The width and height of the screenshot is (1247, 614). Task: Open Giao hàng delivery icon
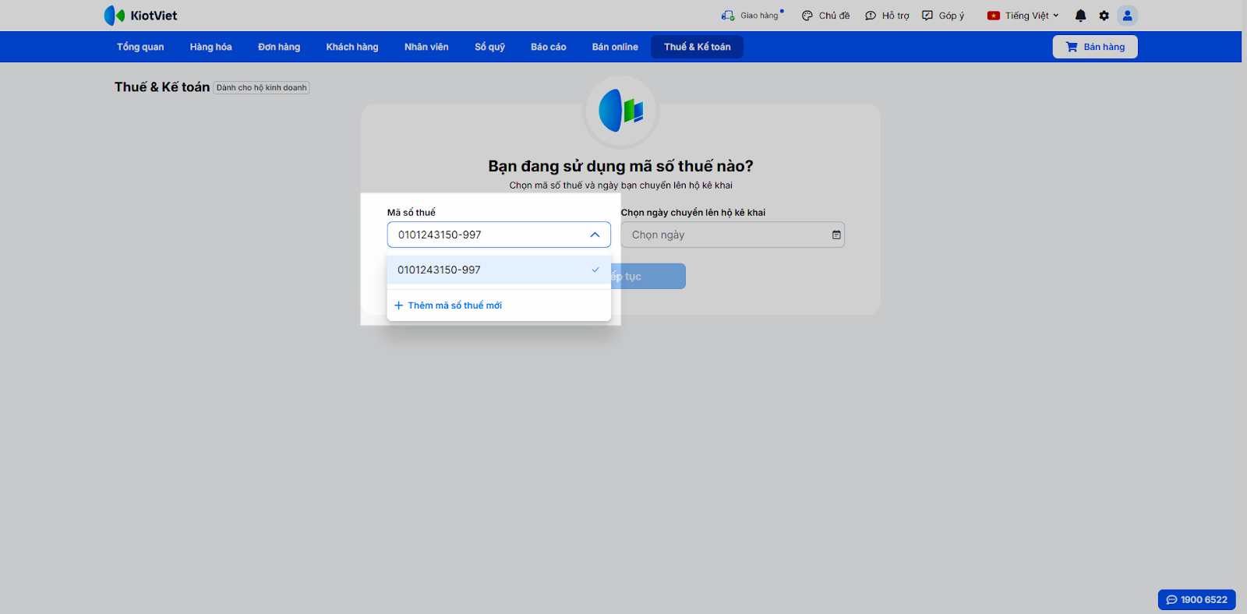click(x=728, y=16)
